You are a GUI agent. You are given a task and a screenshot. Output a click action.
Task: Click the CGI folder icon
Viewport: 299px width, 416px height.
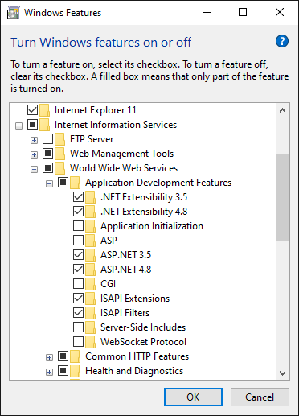pos(90,284)
